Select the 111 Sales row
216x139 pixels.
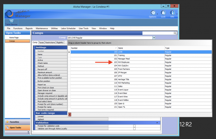pyautogui.click(x=141, y=86)
